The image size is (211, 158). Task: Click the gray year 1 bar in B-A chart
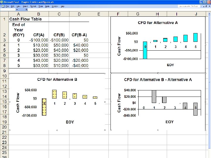tap(154, 97)
